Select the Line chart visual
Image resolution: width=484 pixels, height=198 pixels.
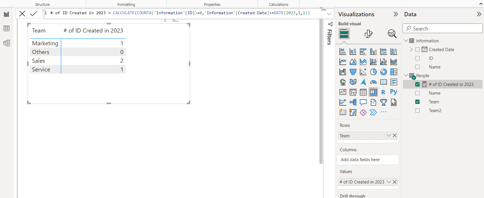[343, 62]
